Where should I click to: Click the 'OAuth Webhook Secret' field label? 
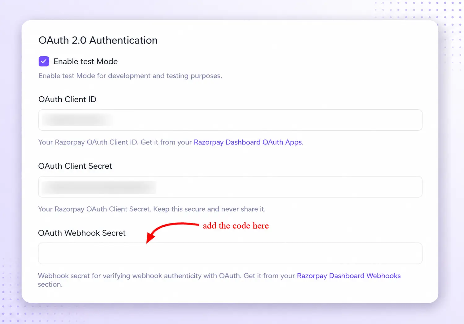point(82,233)
